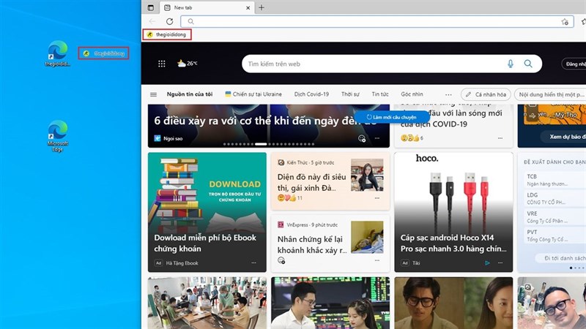Open options on the VnExpress article

(x=377, y=260)
